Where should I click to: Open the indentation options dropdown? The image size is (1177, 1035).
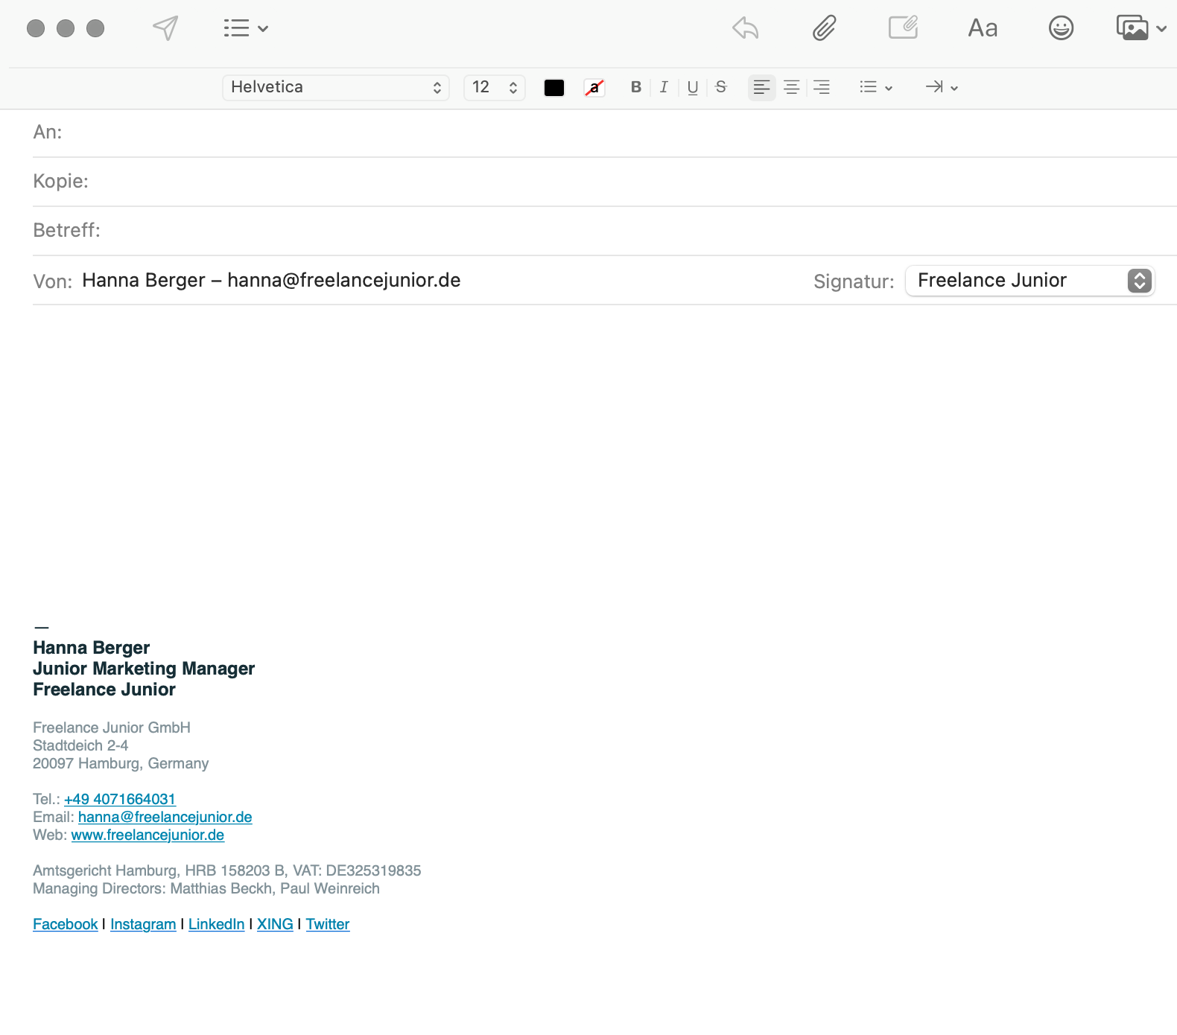tap(942, 87)
